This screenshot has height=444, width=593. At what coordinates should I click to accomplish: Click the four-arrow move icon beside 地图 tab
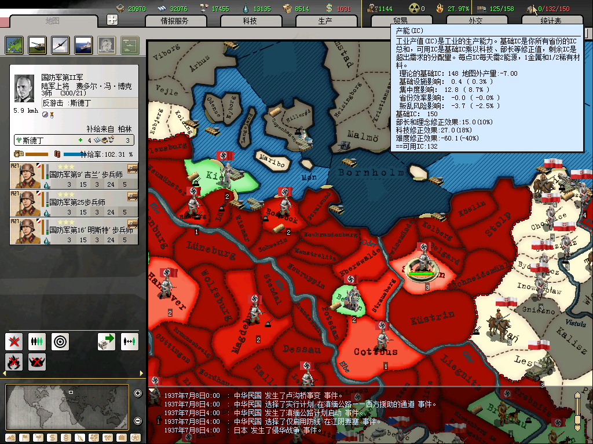click(x=112, y=20)
